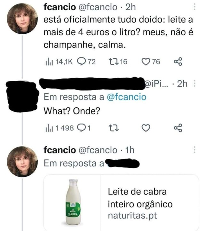This screenshot has width=206, height=231.
Task: Open fcancio profile name in third tweet
Action: 59,150
